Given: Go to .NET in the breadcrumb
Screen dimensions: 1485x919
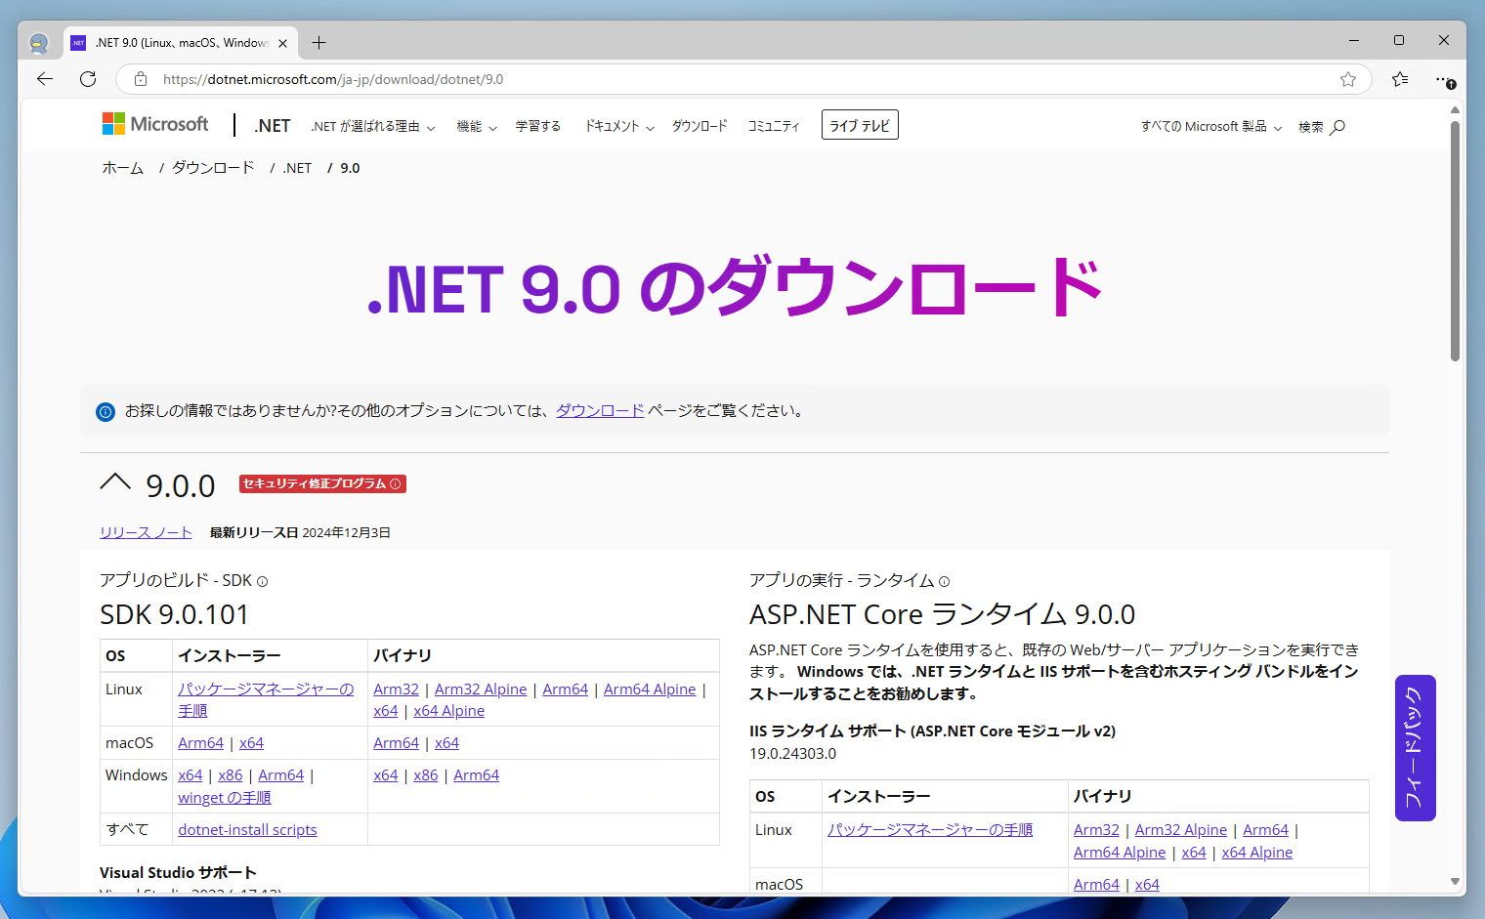Looking at the screenshot, I should click(297, 168).
